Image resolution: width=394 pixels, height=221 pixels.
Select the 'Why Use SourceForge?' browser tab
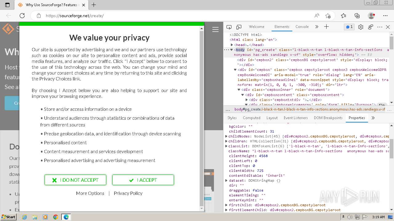pos(51,5)
